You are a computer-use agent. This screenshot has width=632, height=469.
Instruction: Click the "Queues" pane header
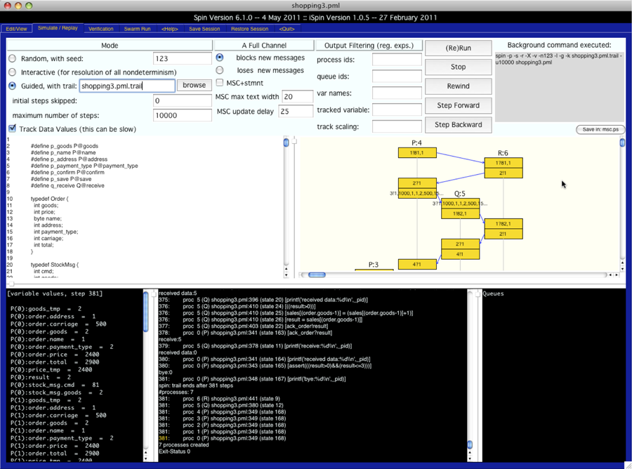coord(494,293)
